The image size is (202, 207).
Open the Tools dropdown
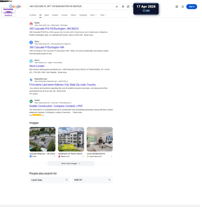[103, 15]
